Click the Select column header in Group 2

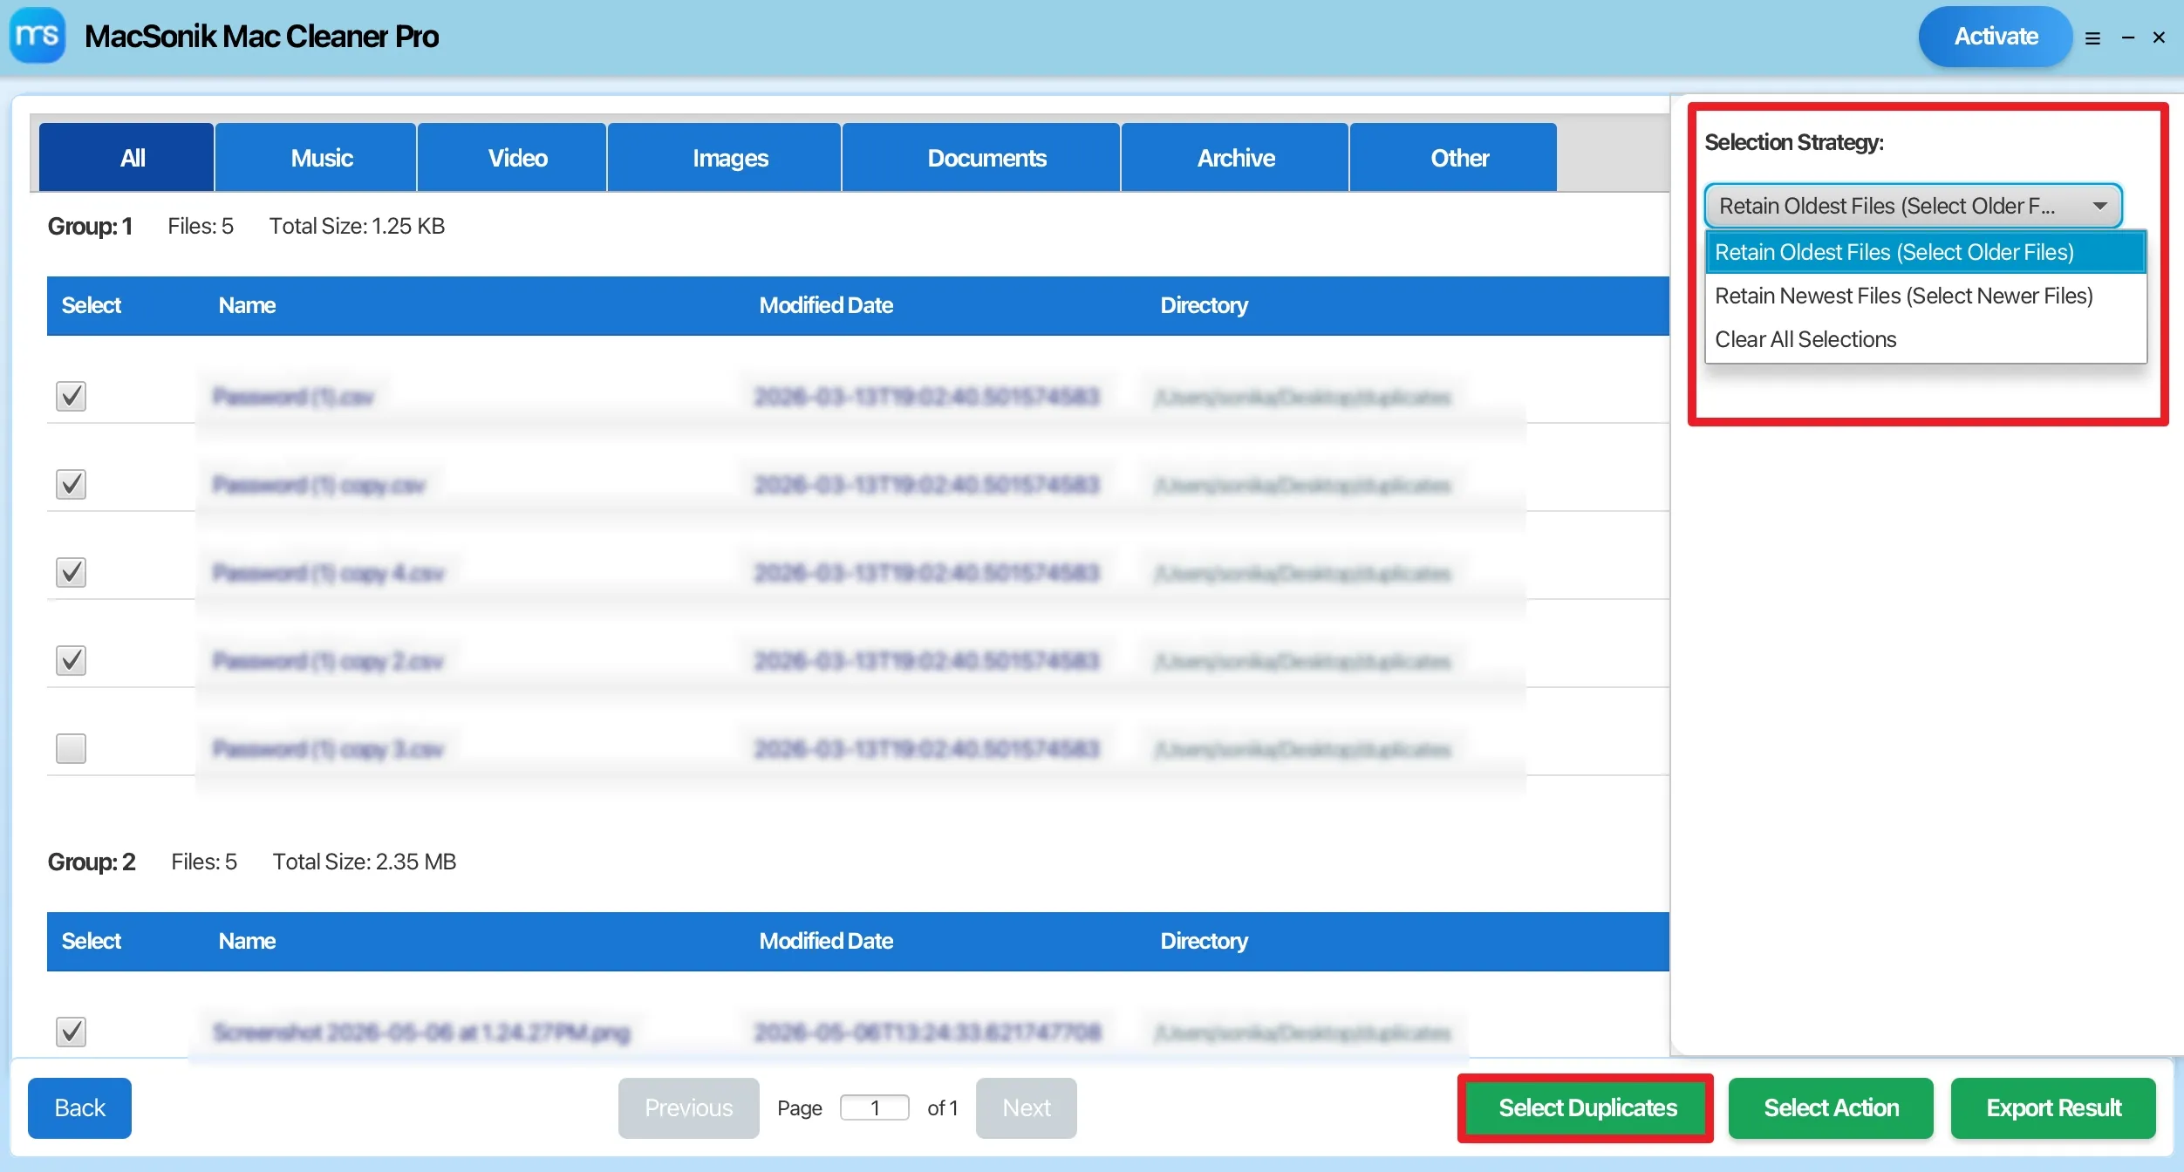(91, 941)
